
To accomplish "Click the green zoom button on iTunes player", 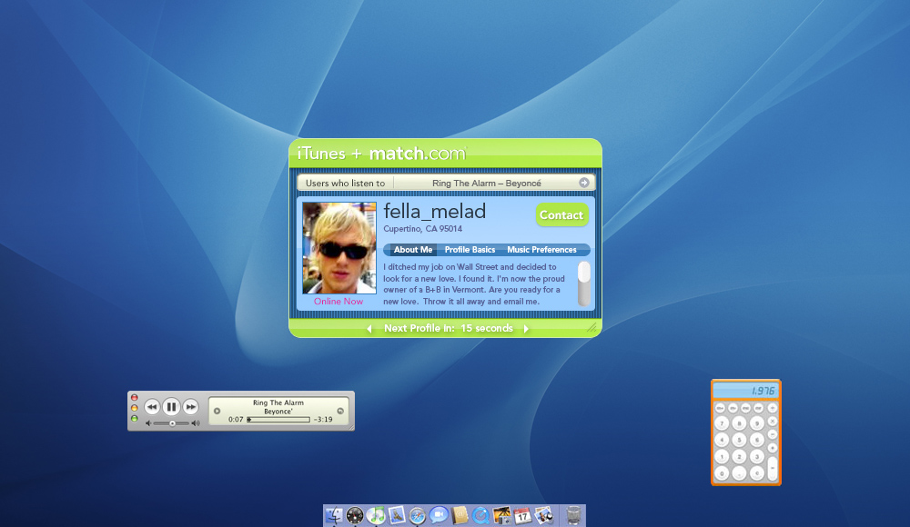I will [x=135, y=419].
